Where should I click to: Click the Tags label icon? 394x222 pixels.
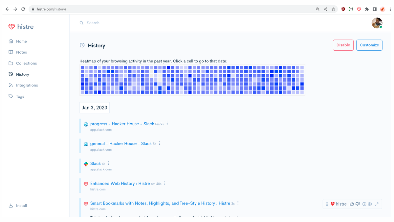[11, 96]
